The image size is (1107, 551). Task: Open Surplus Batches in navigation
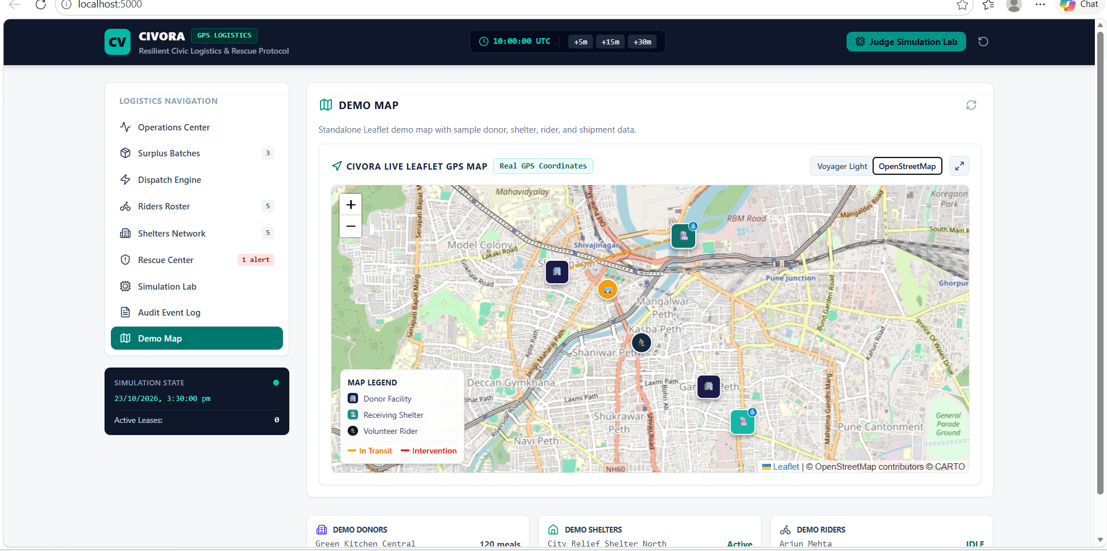point(196,153)
